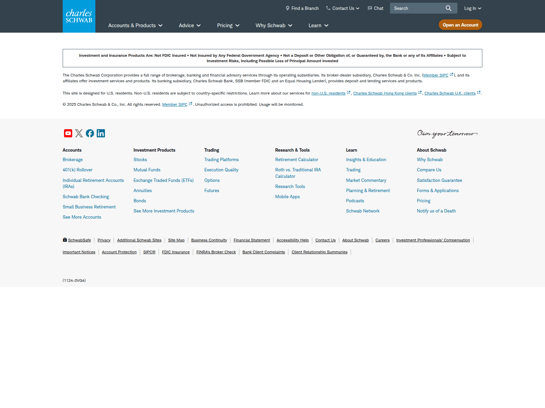
Task: Open Roth vs. Traditional IRA Calculator
Action: click(x=298, y=173)
